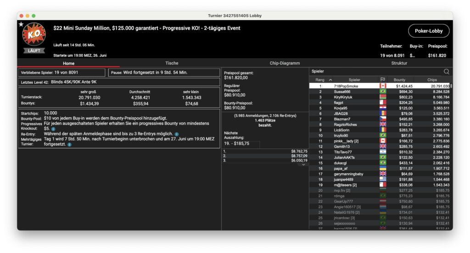Click the K.O. tournament logo

pos(34,35)
